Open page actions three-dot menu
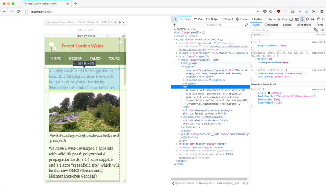 [x=258, y=12]
